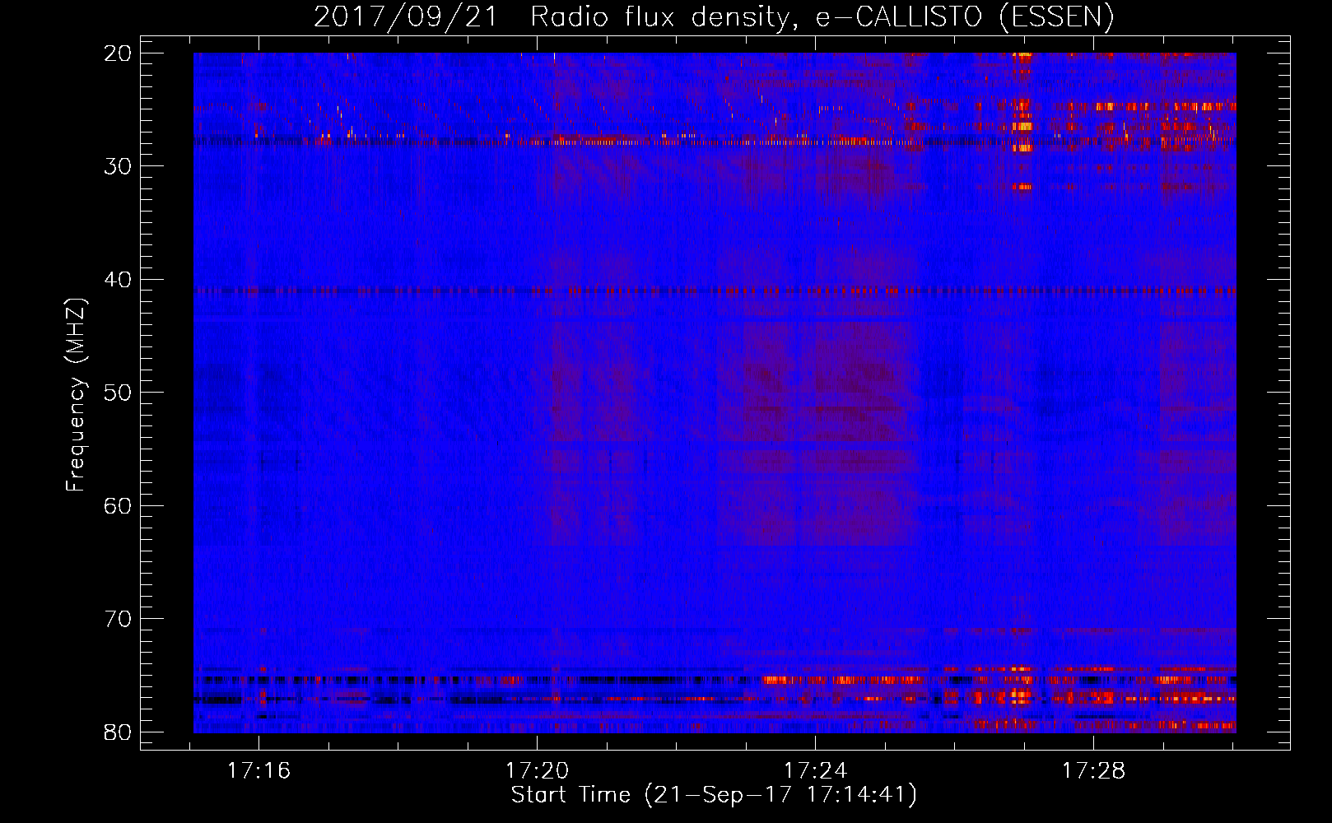Click the 50 frequency tick label
The image size is (1332, 823).
point(119,393)
